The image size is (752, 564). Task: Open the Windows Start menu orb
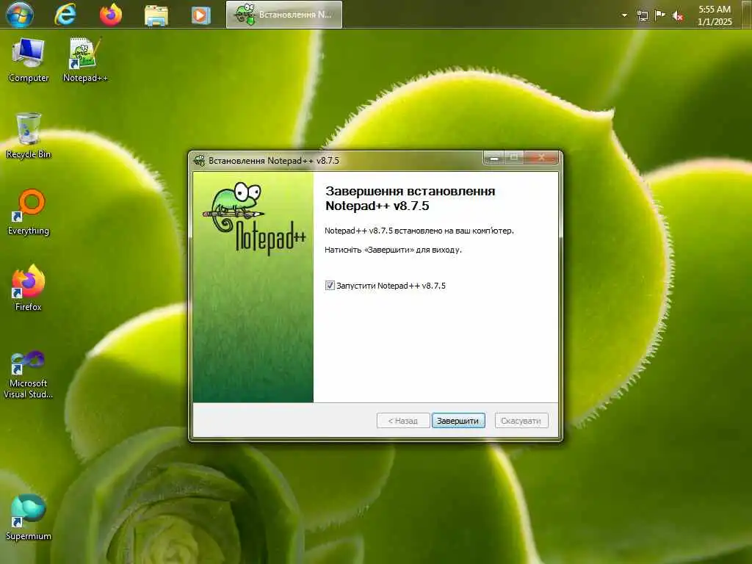tap(19, 14)
